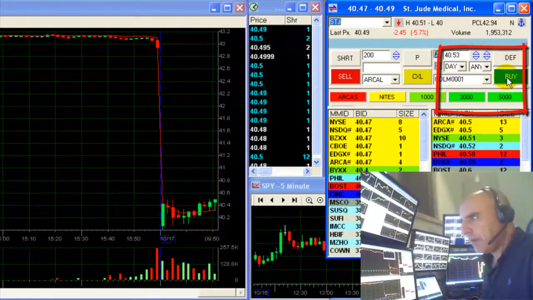Adjust share quantity stepper beside 200
Image resolution: width=533 pixels, height=300 pixels.
click(396, 55)
